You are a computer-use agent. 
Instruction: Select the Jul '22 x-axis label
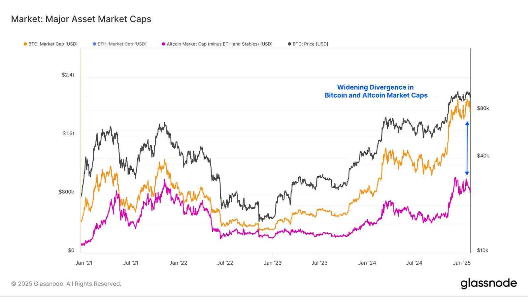pyautogui.click(x=225, y=263)
